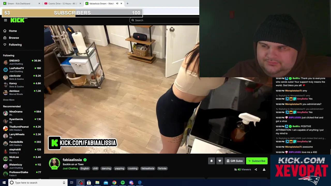This screenshot has width=331, height=186.
Task: Click the notification bell icon under the stream
Action: (211, 161)
